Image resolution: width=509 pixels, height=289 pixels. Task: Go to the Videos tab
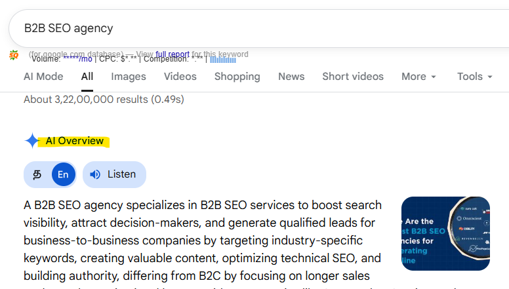coord(180,77)
